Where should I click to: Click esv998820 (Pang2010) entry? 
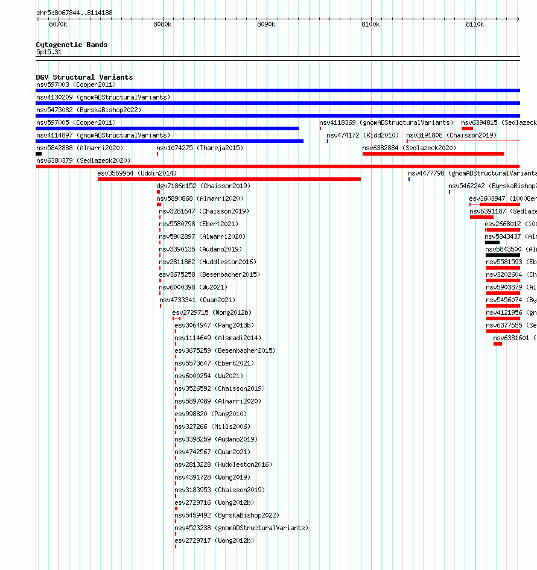pyautogui.click(x=211, y=414)
